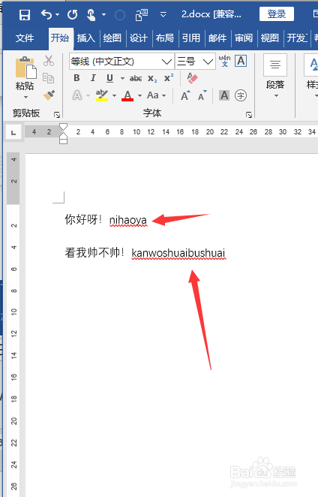Clear all formatting with eraser icon

pyautogui.click(x=192, y=78)
